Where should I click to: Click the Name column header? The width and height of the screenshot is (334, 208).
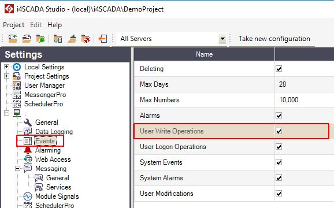click(x=205, y=54)
